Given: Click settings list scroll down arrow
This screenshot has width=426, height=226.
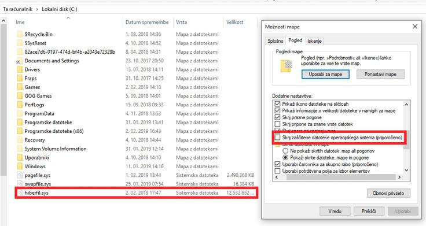Looking at the screenshot, I should point(406,170).
